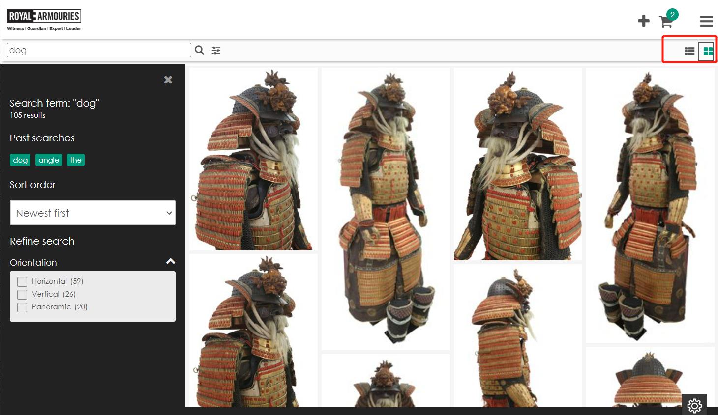718x415 pixels.
Task: Click the magnifying glass search icon
Action: point(199,50)
